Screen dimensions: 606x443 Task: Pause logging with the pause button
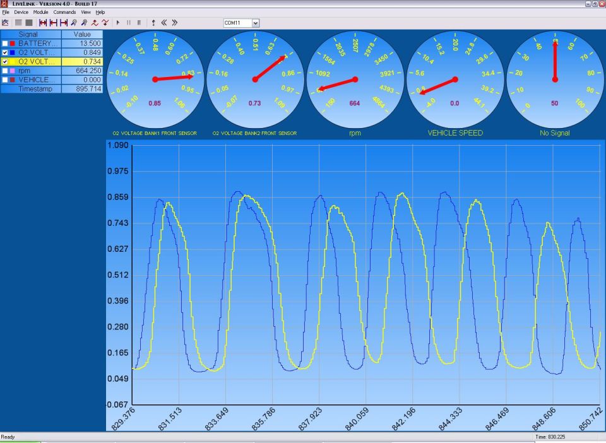point(129,23)
